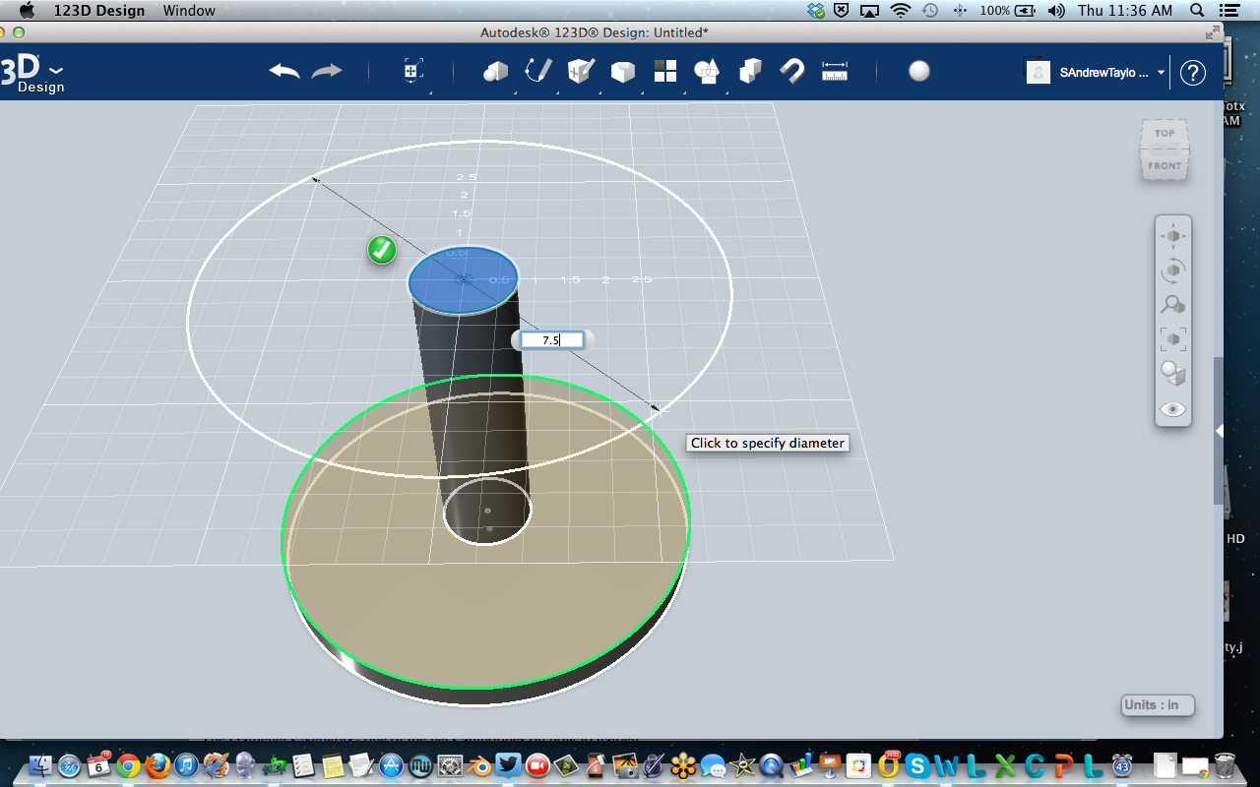This screenshot has width=1260, height=787.
Task: Open the Trash in the Dock
Action: [x=1225, y=765]
